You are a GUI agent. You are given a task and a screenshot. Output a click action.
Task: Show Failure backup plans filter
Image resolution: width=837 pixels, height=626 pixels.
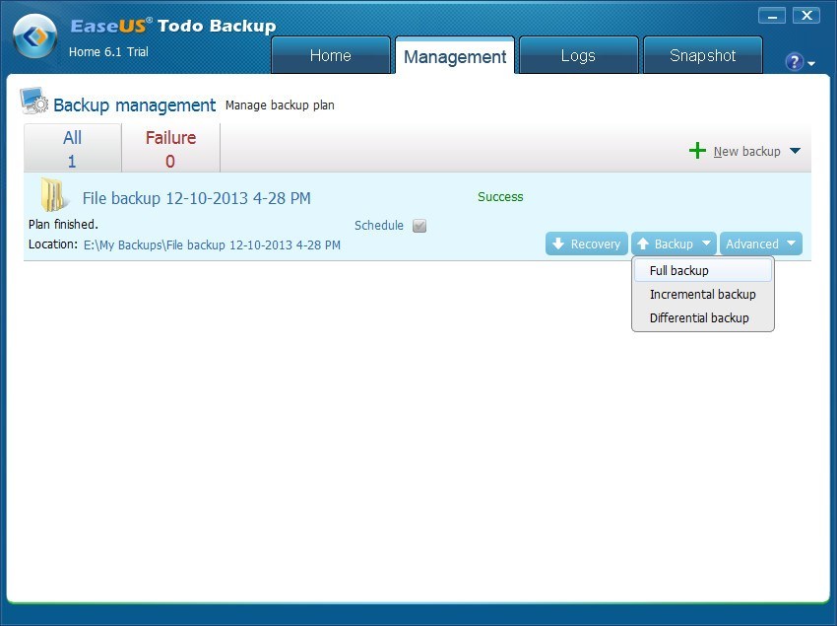(170, 148)
